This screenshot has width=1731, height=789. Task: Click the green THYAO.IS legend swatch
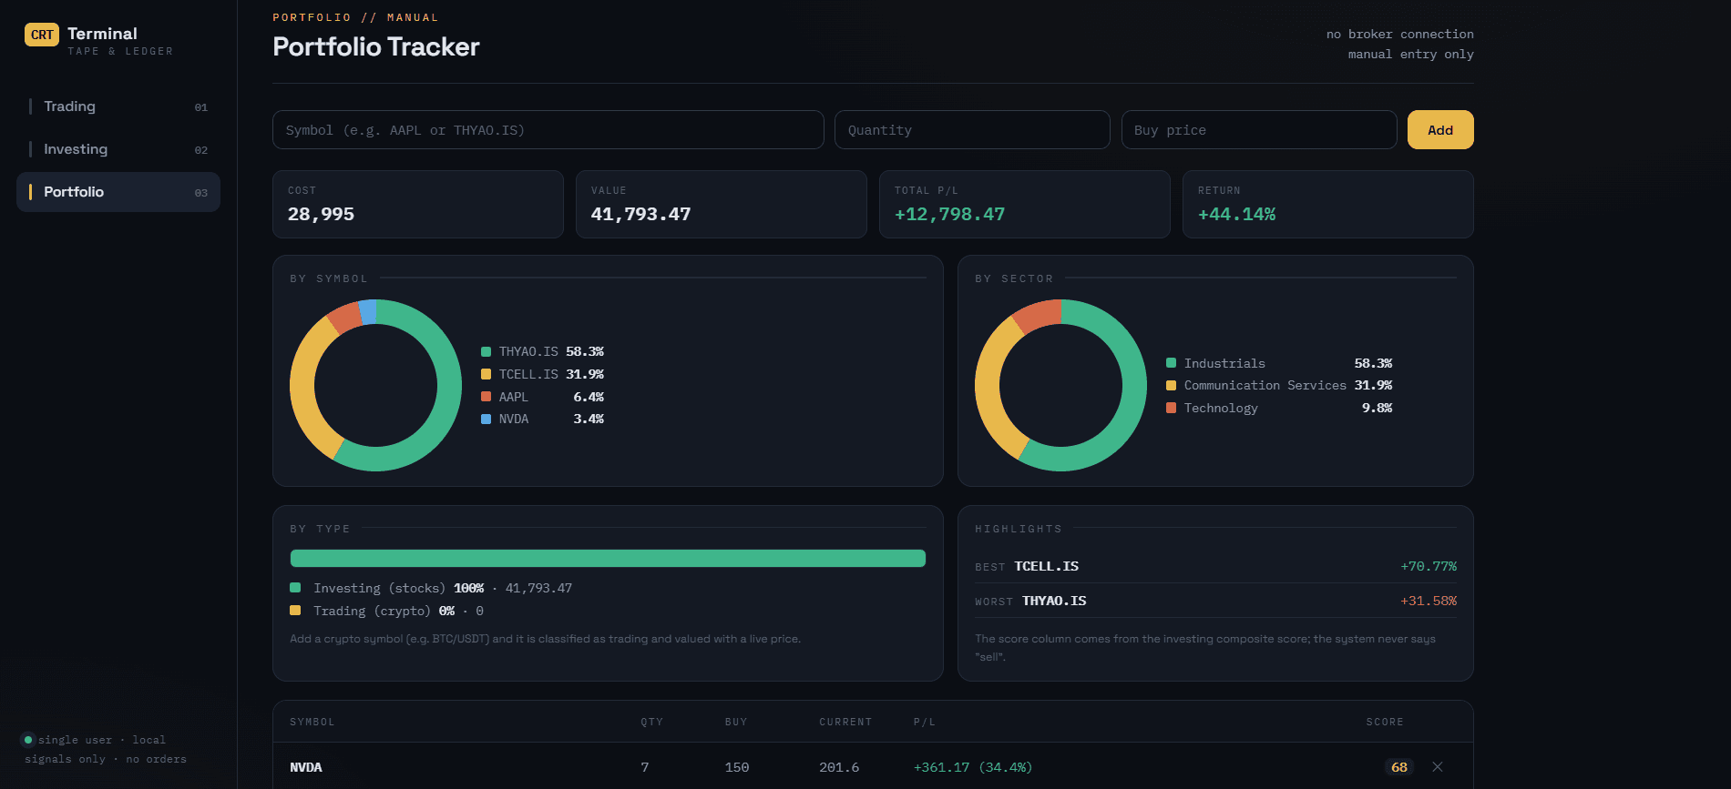(486, 351)
